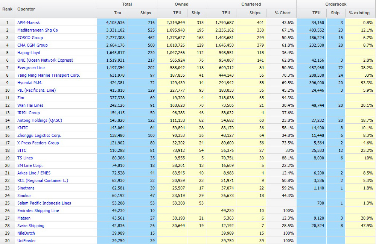The width and height of the screenshot is (376, 244).
Task: Sort by the Total Ships column header
Action: click(x=142, y=13)
